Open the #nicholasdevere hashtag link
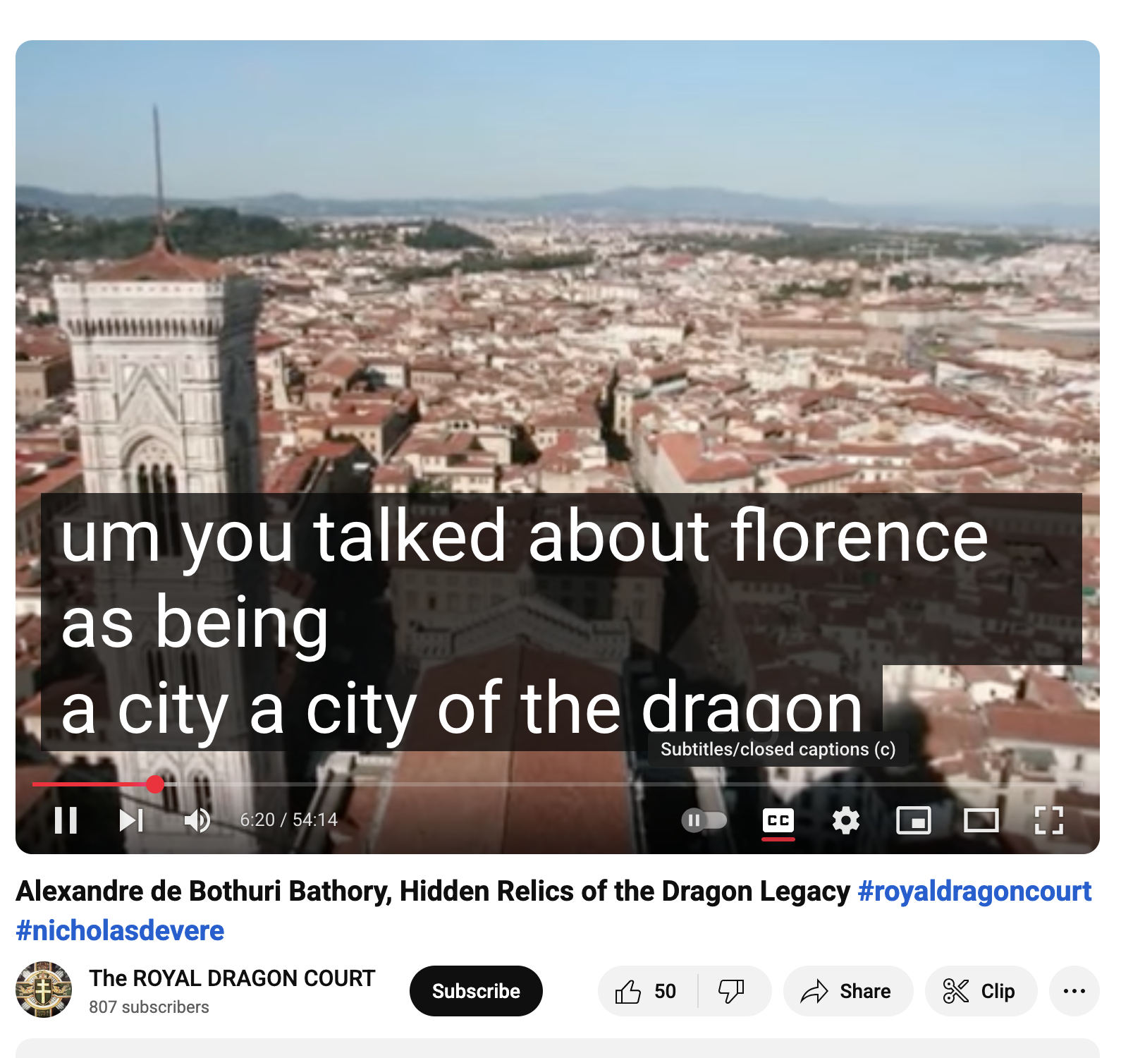 click(120, 931)
